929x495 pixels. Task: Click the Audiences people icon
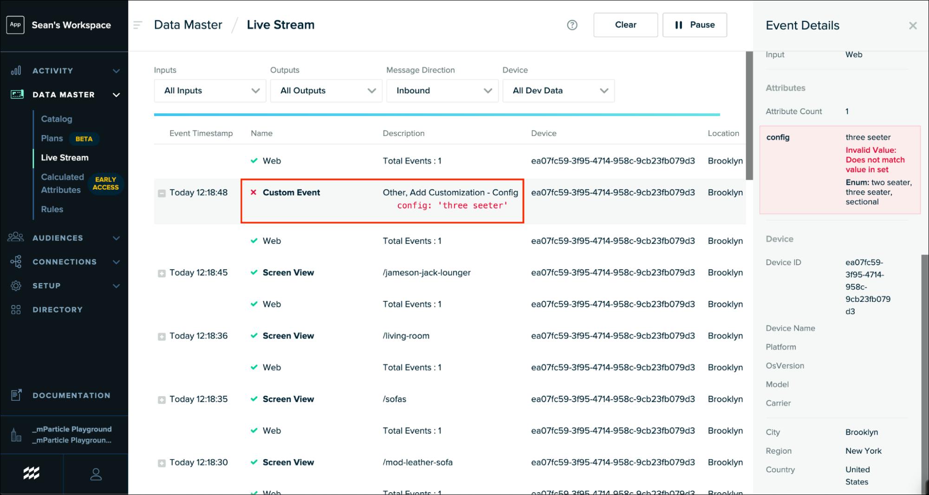tap(16, 237)
